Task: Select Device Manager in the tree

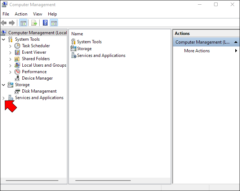Action: (x=37, y=78)
